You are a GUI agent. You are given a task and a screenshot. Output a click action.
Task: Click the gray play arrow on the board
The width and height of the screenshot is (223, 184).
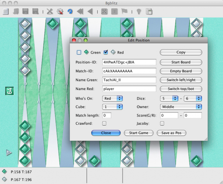(x=9, y=153)
